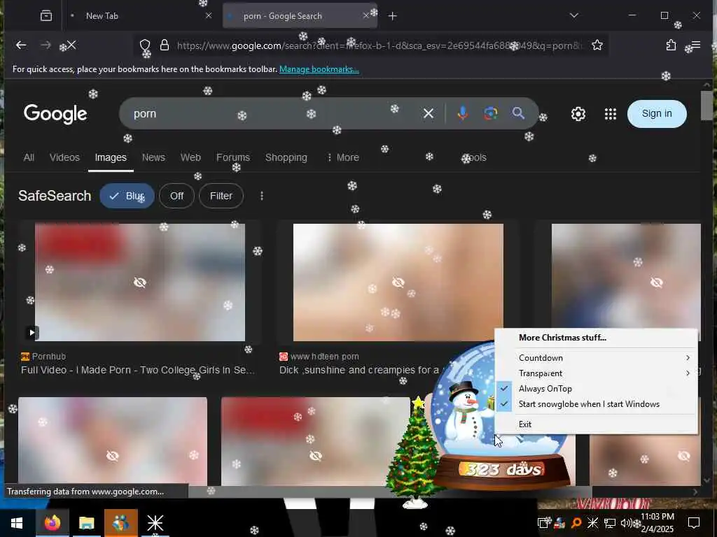
Task: Select SafeSearch Blur option
Action: [127, 196]
